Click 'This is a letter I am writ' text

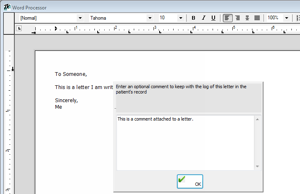tap(84, 87)
